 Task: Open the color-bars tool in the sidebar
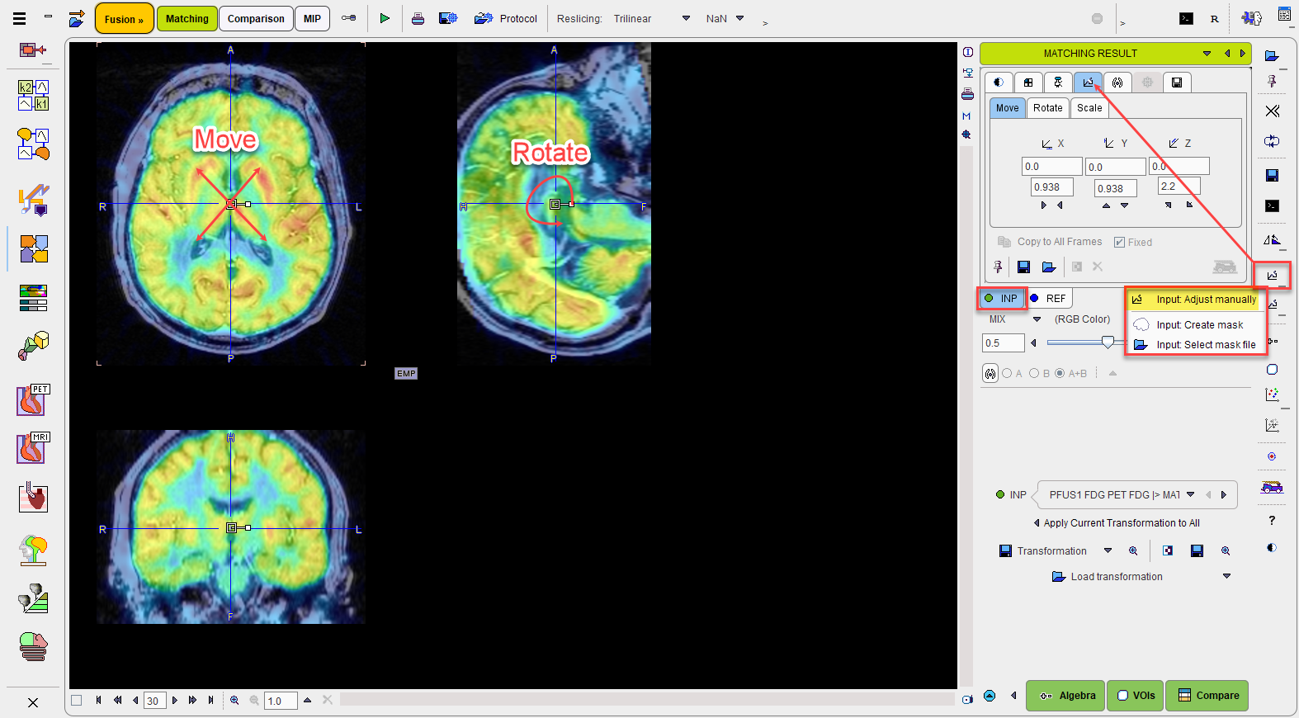pyautogui.click(x=34, y=297)
